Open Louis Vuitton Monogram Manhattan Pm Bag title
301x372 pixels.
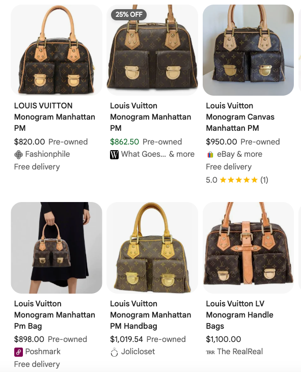pos(54,315)
